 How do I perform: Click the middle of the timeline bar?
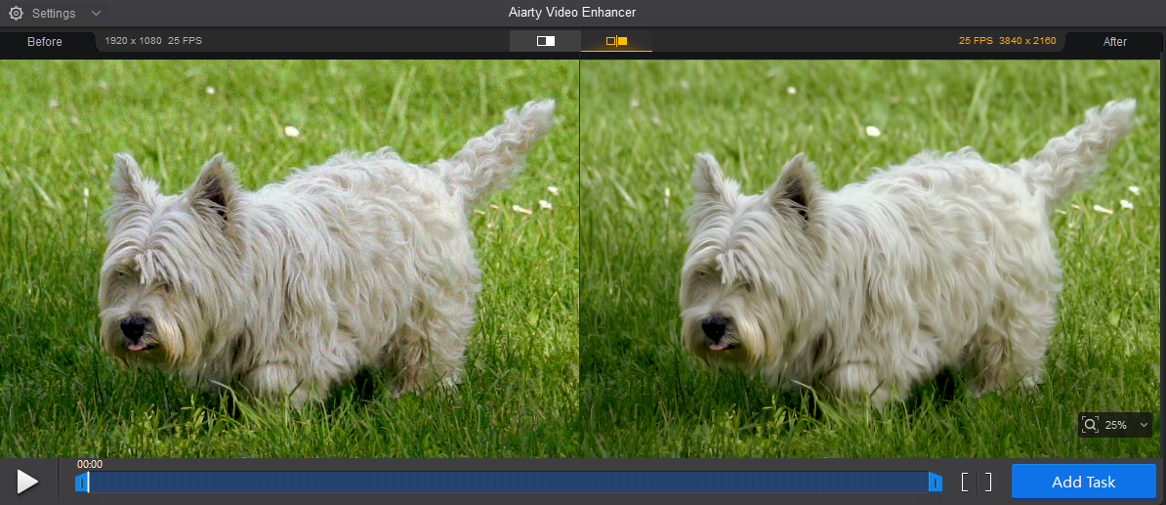coord(508,482)
